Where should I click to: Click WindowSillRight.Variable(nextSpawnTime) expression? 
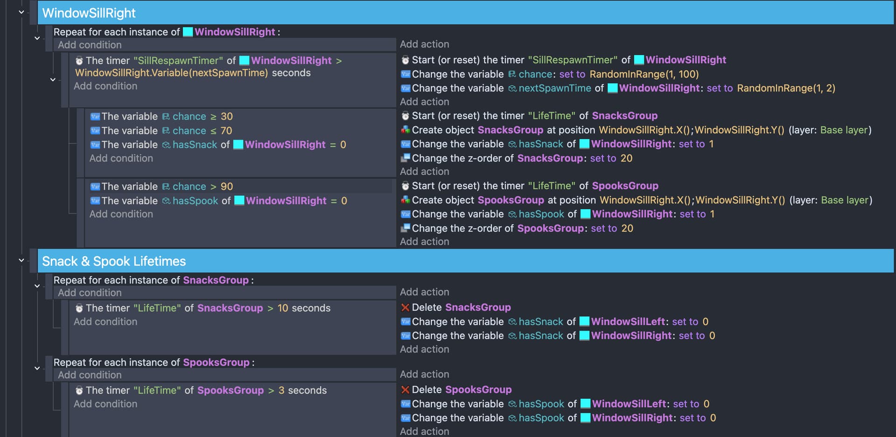(172, 73)
